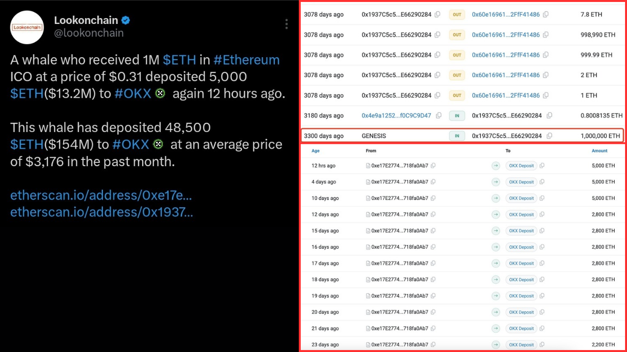Copy the sender address in the 7.8 ETH row
This screenshot has height=352, width=627.
(437, 15)
